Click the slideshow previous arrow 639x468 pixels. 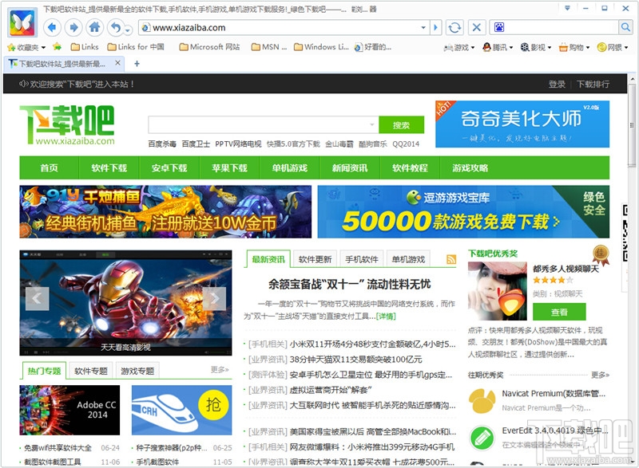click(37, 299)
